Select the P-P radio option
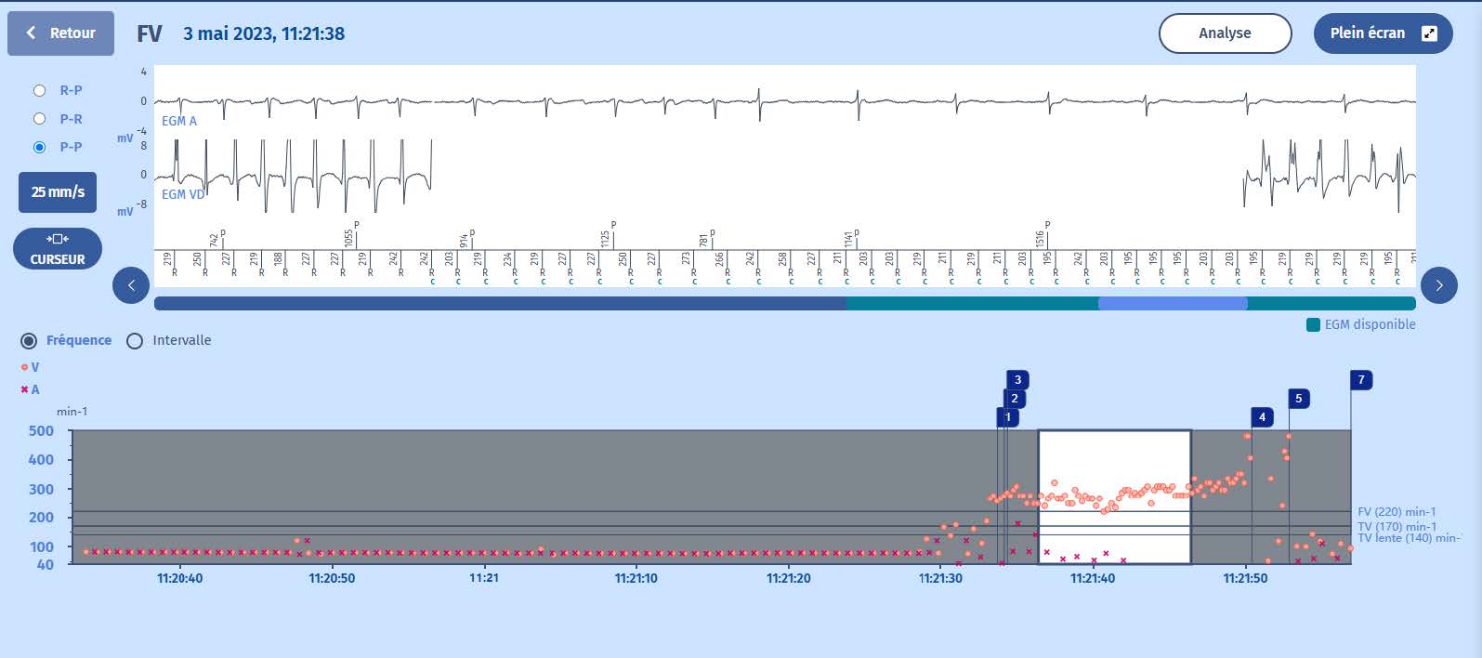 tap(40, 147)
